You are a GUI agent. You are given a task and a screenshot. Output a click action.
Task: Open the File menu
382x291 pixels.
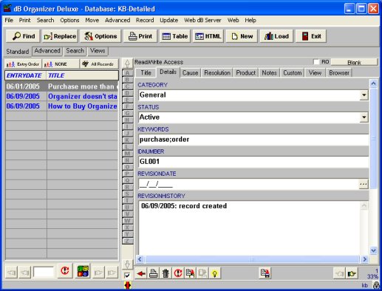pos(9,20)
